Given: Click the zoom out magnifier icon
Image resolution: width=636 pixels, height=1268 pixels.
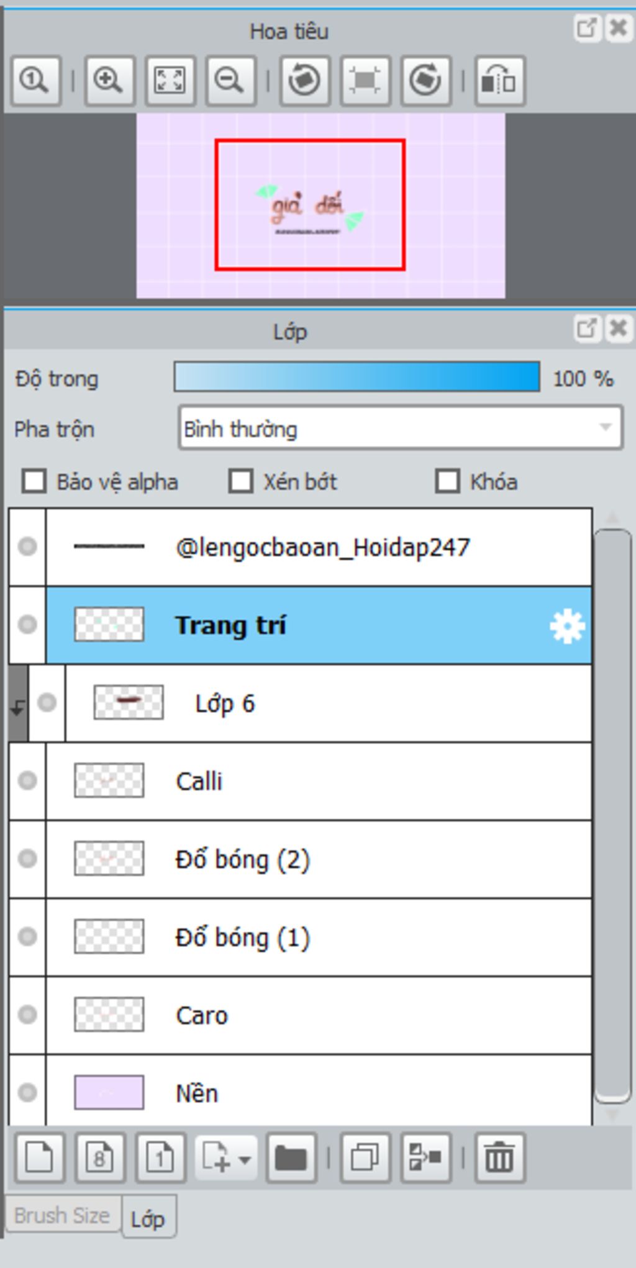Looking at the screenshot, I should coord(232,81).
